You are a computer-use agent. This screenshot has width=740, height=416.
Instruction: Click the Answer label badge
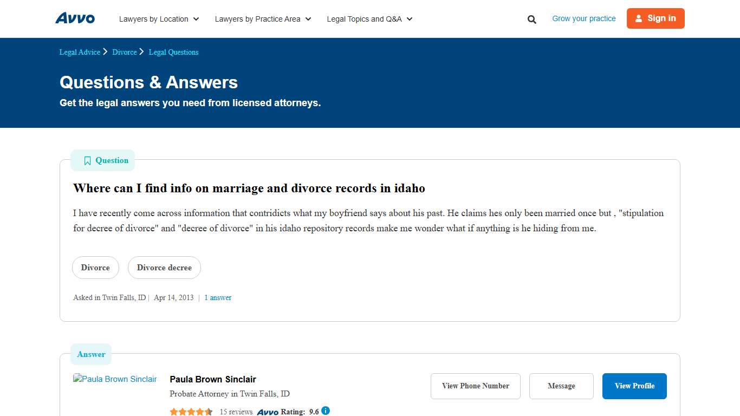[90, 354]
